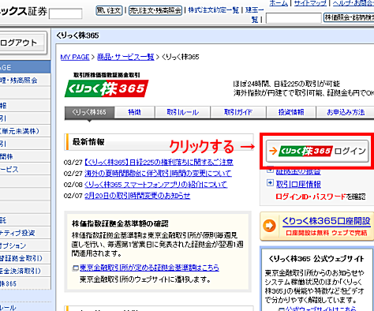Open the 取引ガイド tab
374x311 pixels.
pyautogui.click(x=238, y=112)
